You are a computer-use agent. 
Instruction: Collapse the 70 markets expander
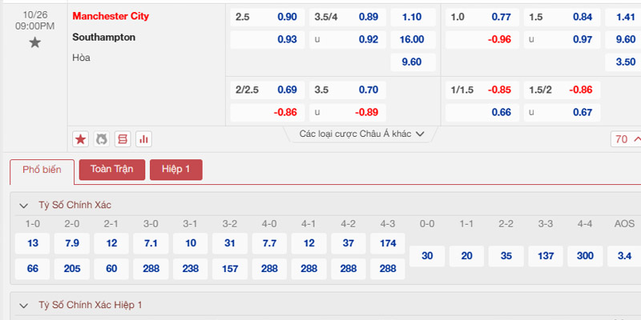coord(626,139)
